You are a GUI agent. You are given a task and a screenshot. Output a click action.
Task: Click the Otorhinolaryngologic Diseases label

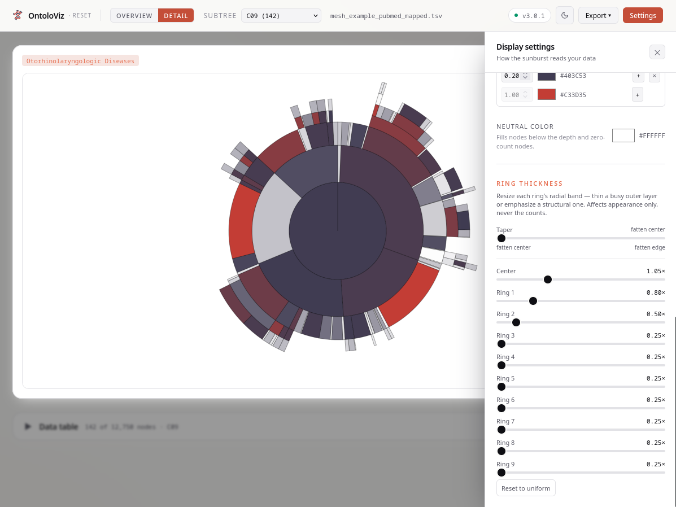[x=80, y=61]
